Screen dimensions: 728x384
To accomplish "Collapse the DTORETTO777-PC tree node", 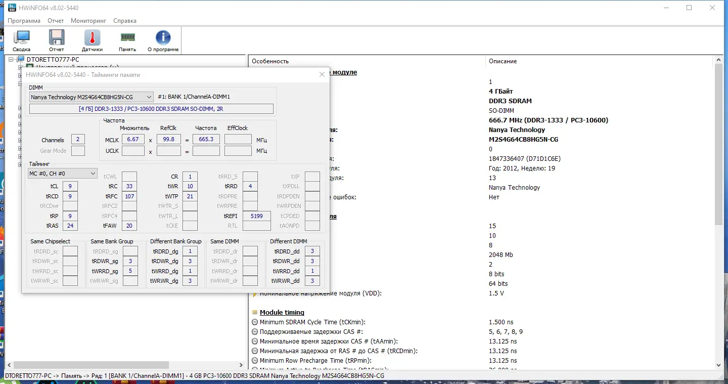I will 12,60.
